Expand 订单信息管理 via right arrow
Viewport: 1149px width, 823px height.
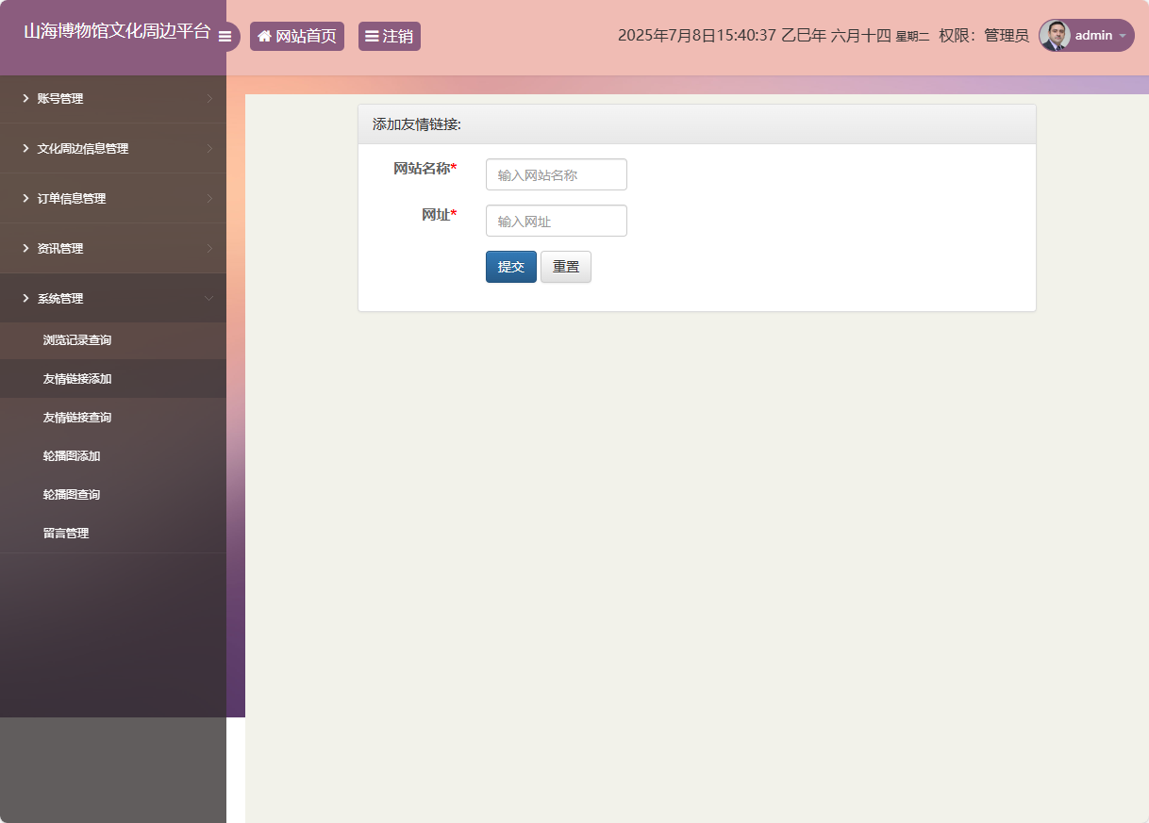209,198
